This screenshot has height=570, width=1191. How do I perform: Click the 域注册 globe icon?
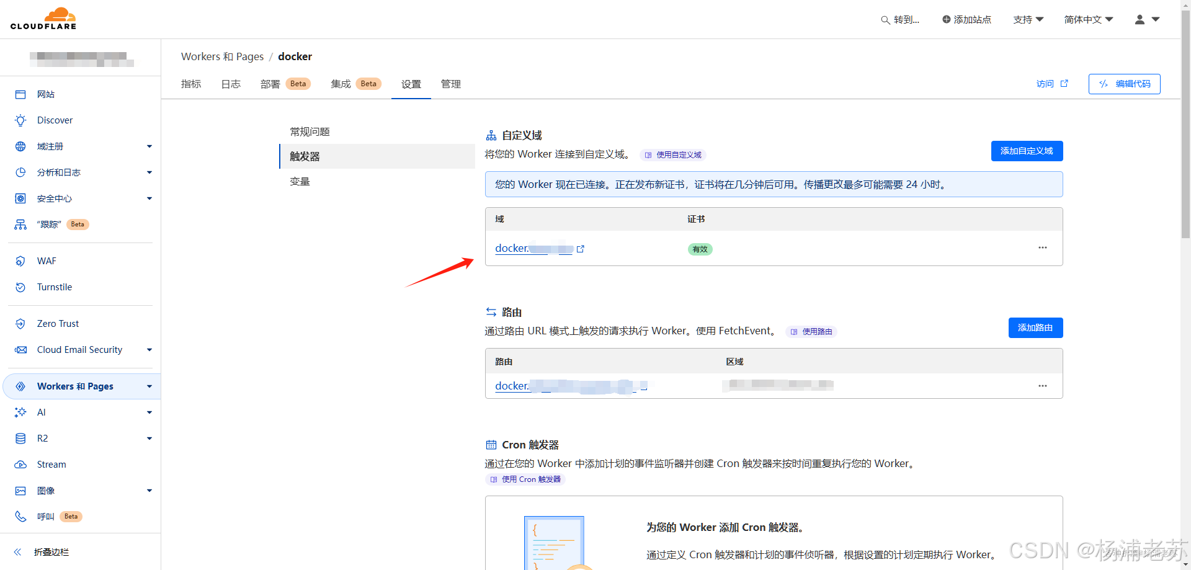pyautogui.click(x=20, y=146)
